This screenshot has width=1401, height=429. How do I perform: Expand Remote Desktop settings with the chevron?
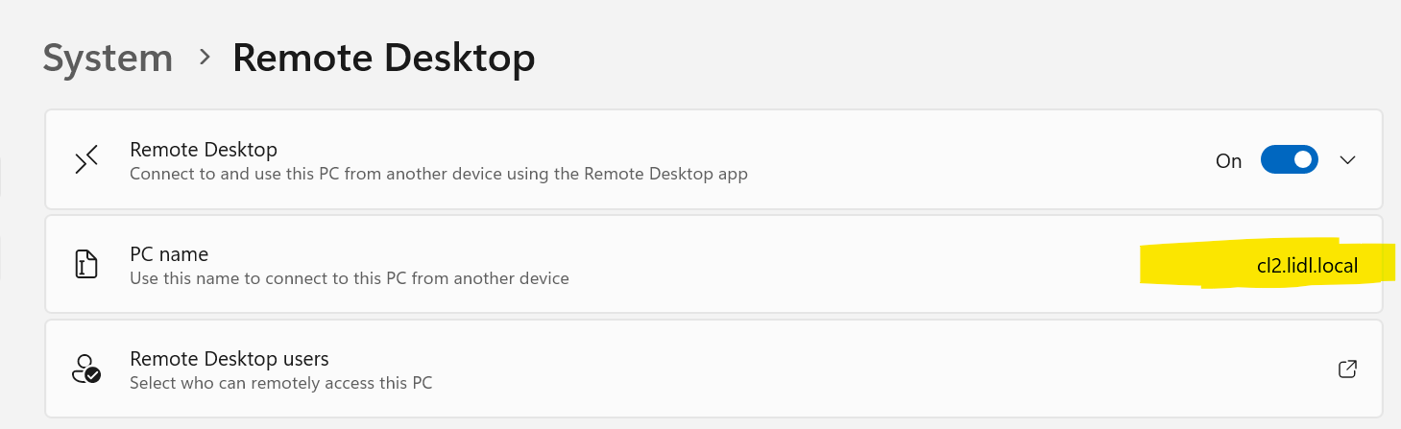[x=1347, y=160]
